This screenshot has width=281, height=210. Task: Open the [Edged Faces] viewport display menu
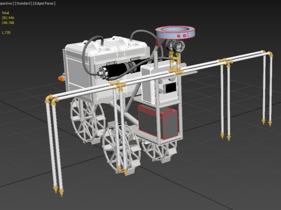point(44,3)
